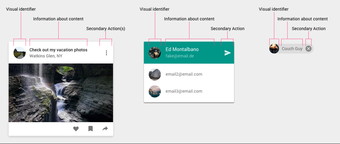The width and height of the screenshot is (340, 144).
Task: Like the vacation photos with heart icon
Action: pos(76,129)
